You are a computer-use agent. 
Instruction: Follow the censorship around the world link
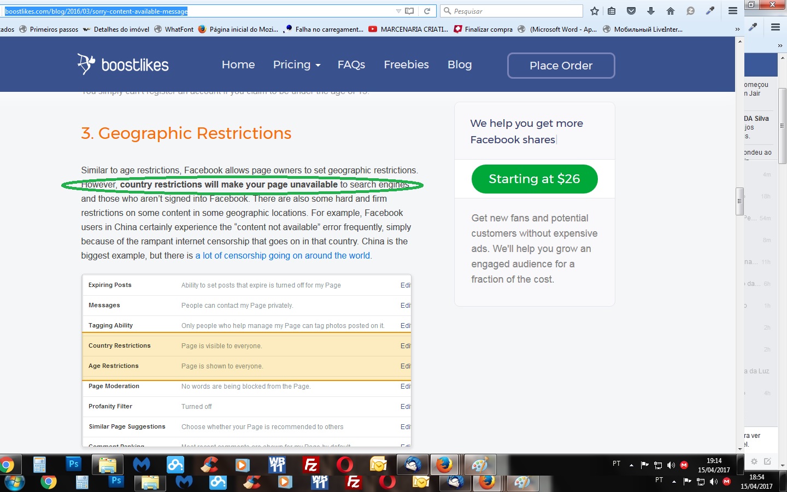pyautogui.click(x=283, y=255)
